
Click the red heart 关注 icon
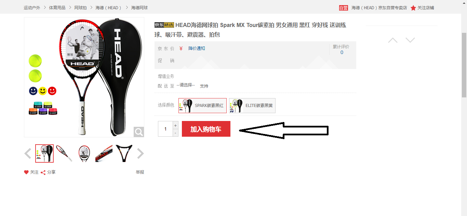coord(26,172)
